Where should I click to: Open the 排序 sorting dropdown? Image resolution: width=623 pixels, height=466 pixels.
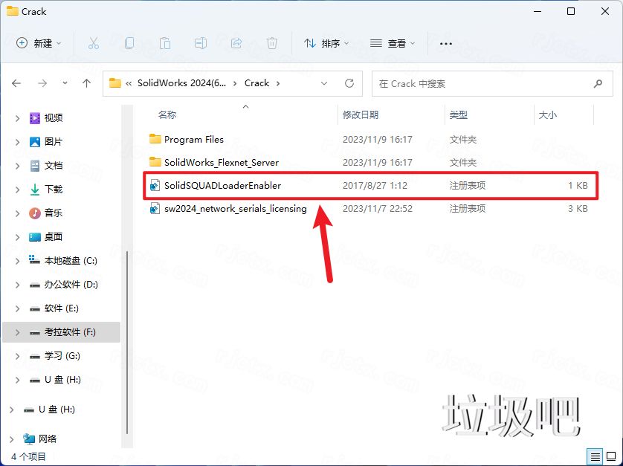click(x=326, y=44)
